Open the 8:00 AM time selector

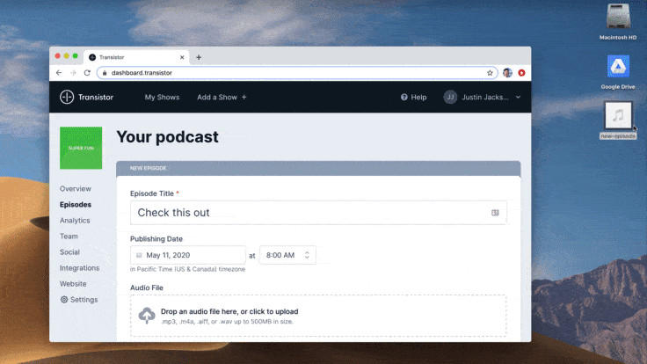click(x=287, y=255)
